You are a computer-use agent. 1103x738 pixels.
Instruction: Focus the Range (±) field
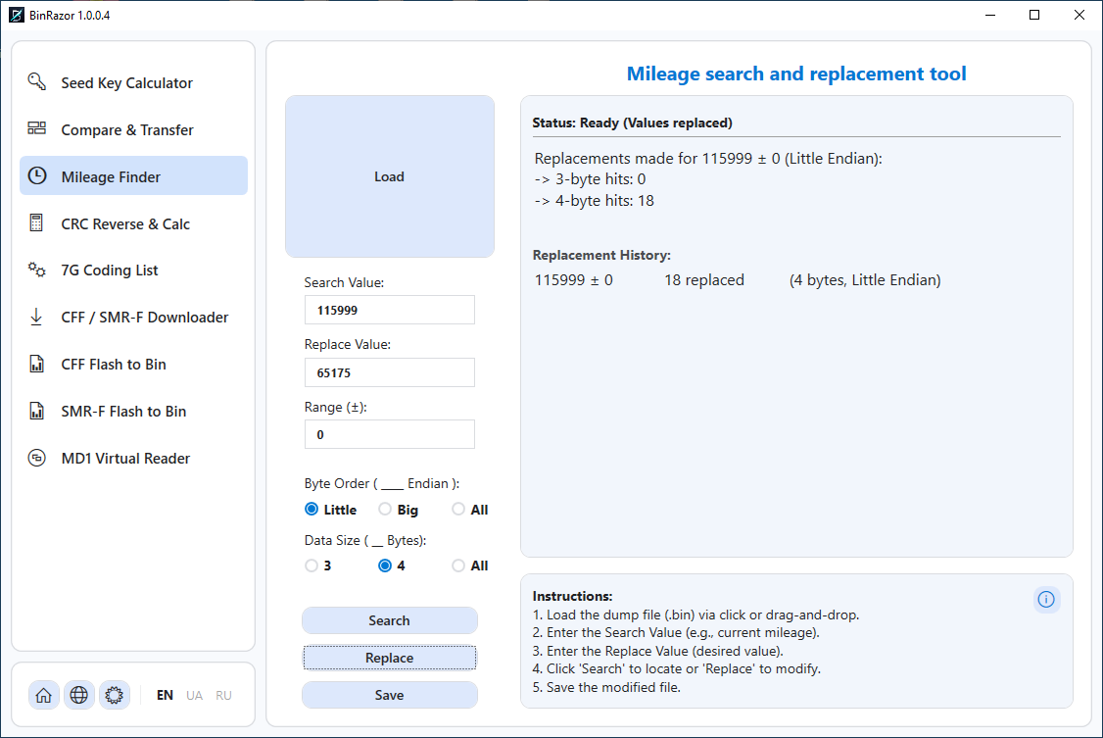click(x=390, y=435)
